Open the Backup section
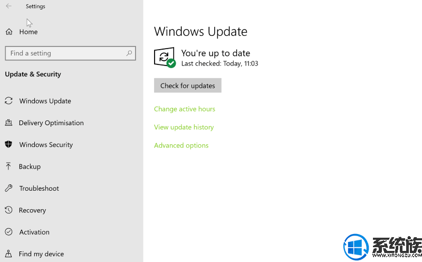 (30, 166)
